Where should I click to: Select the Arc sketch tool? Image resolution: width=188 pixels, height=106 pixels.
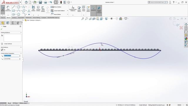click(x=19, y=11)
